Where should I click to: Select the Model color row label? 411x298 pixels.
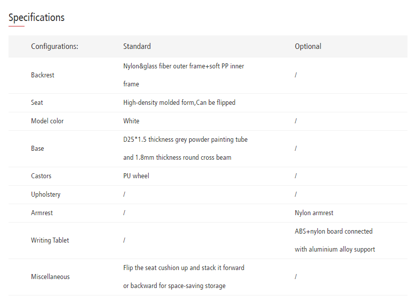[47, 121]
